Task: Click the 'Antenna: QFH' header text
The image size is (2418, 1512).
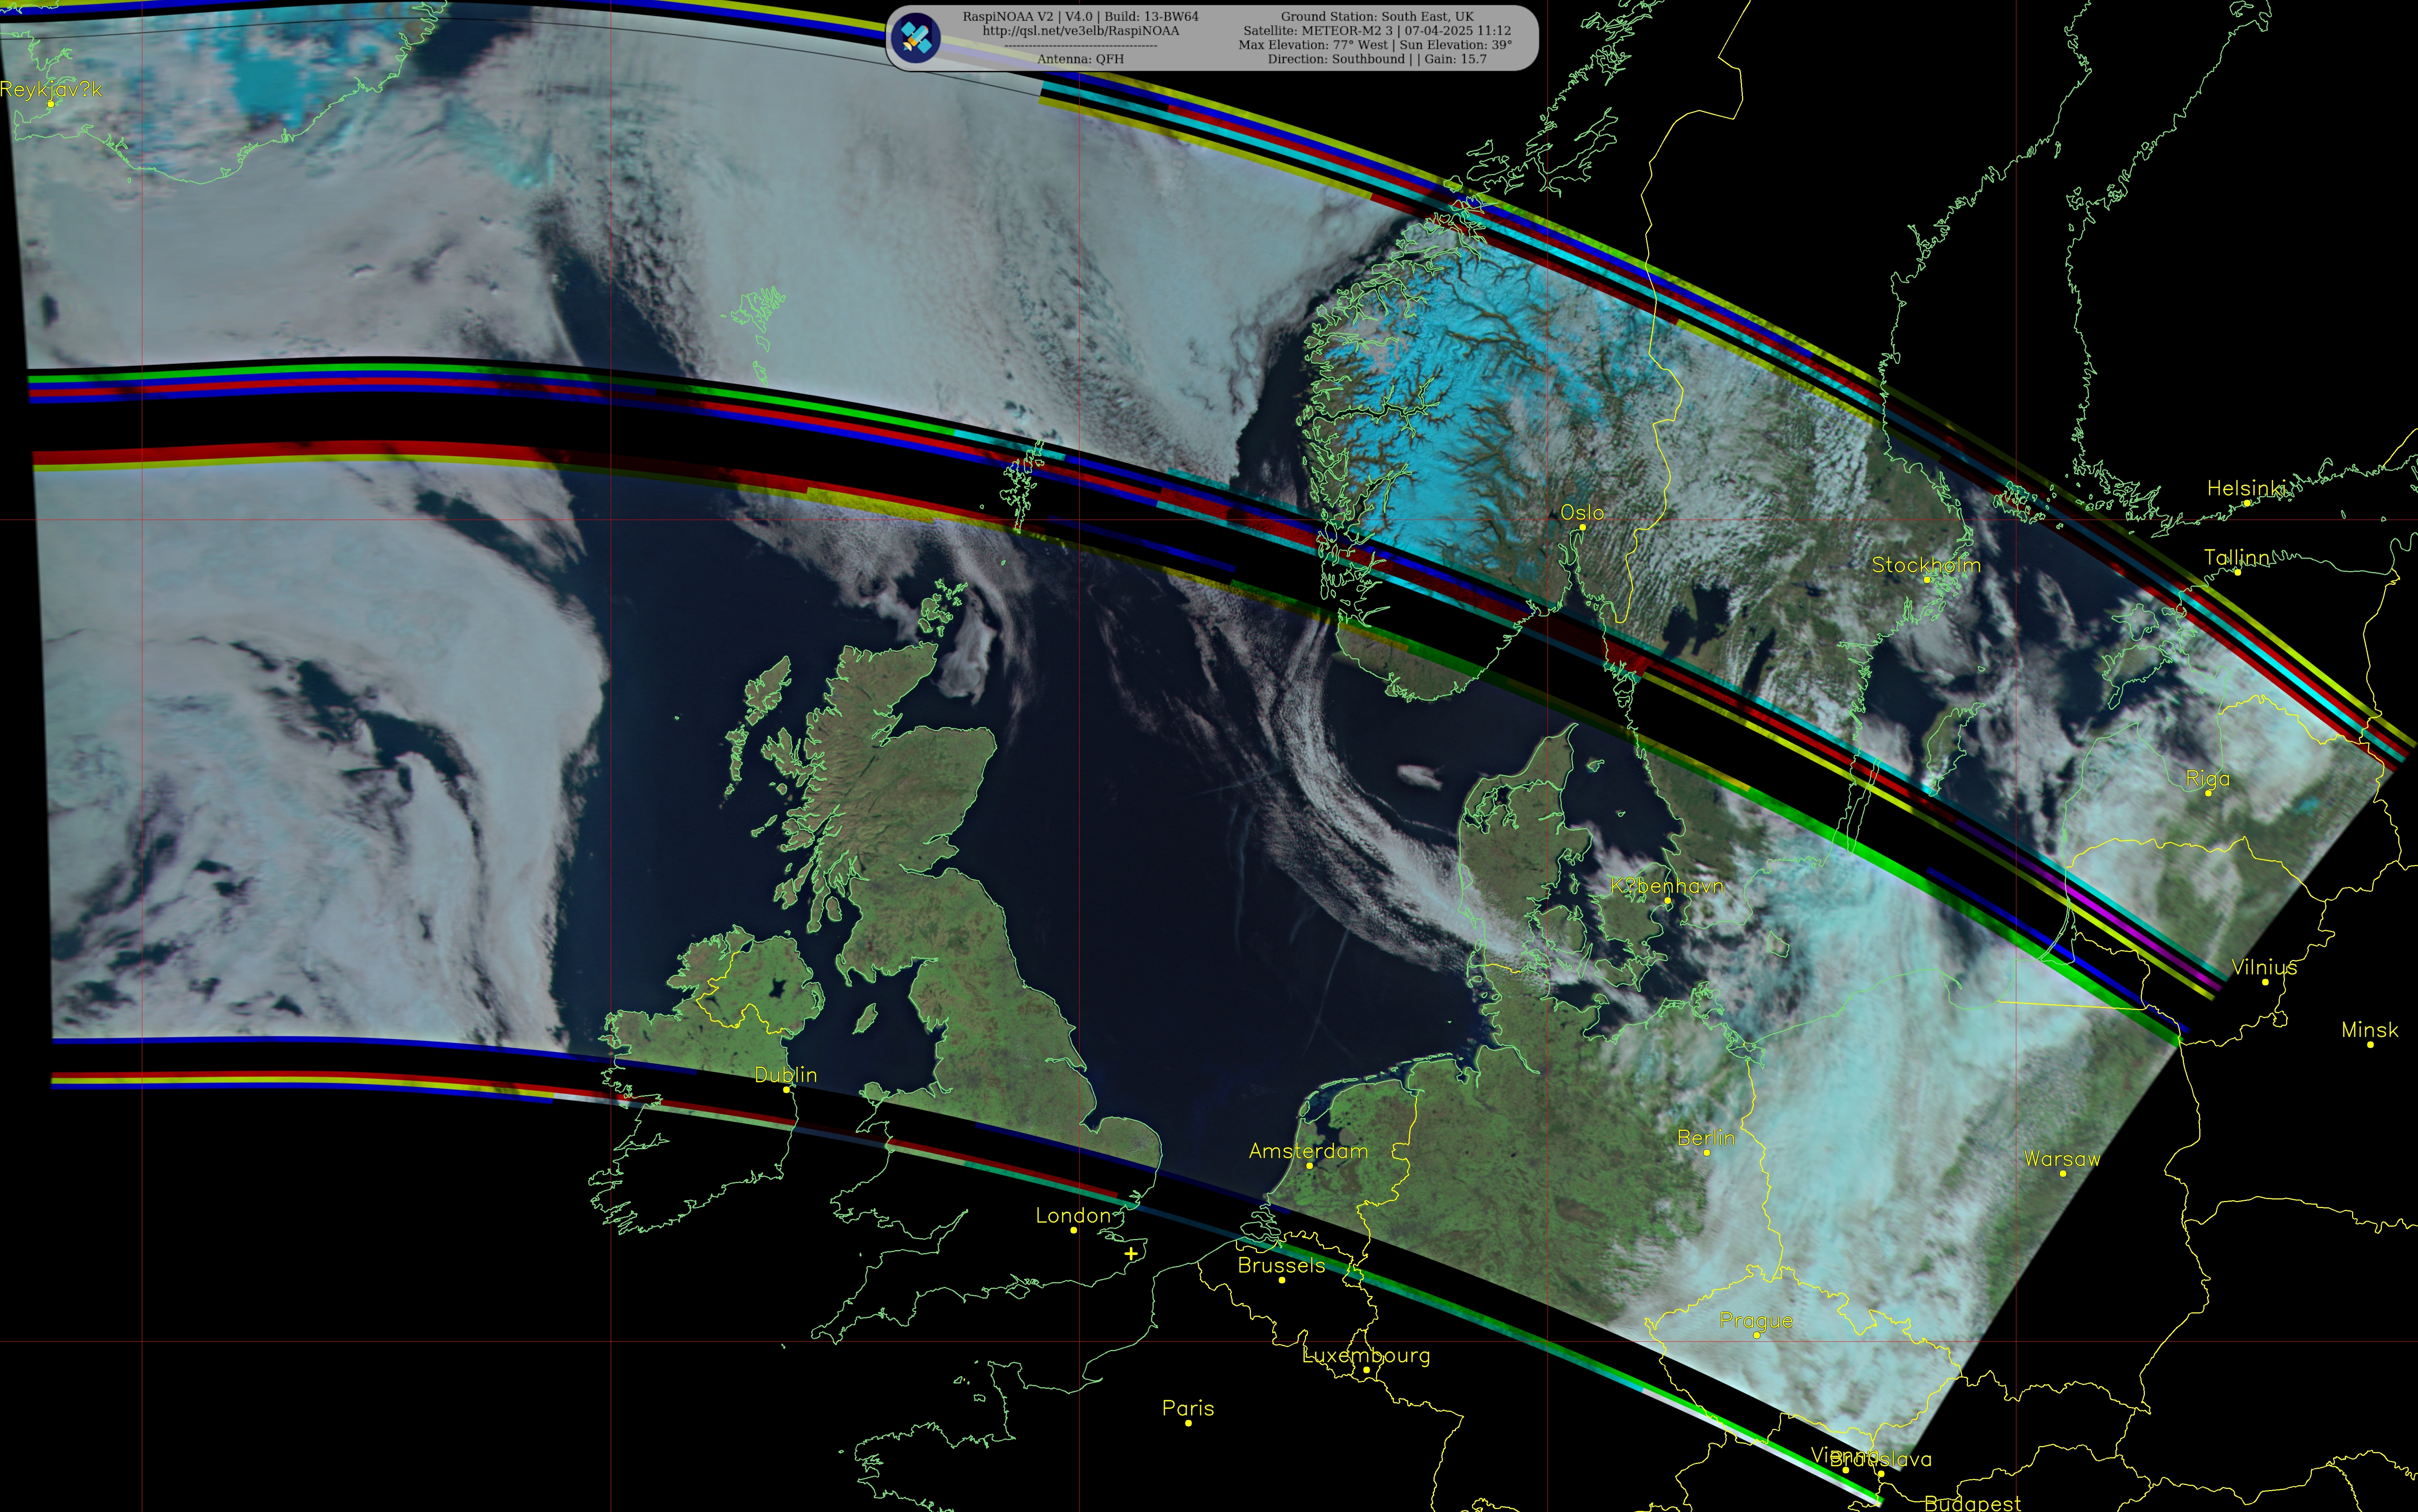Action: (1081, 59)
